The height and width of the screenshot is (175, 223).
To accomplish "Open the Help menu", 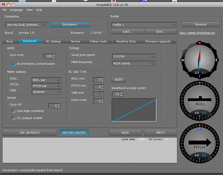I will click(x=39, y=10).
